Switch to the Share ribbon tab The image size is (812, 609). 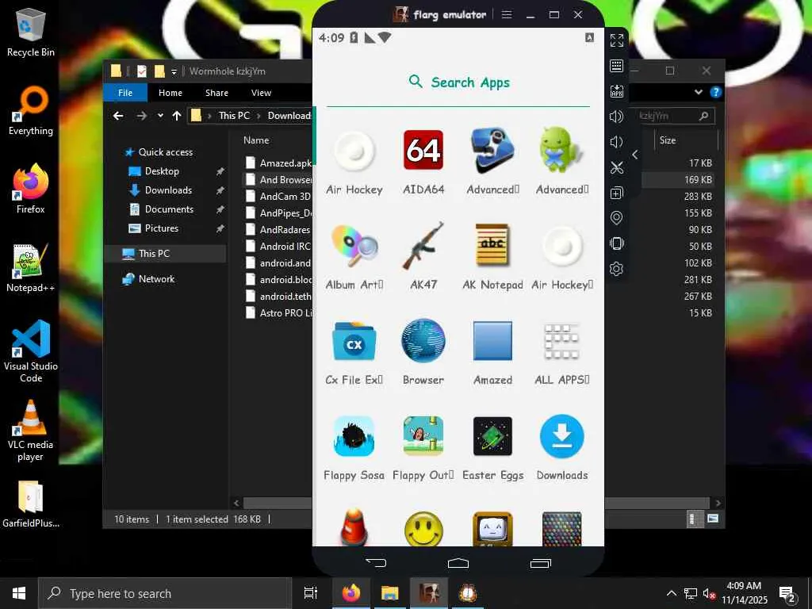pos(216,93)
